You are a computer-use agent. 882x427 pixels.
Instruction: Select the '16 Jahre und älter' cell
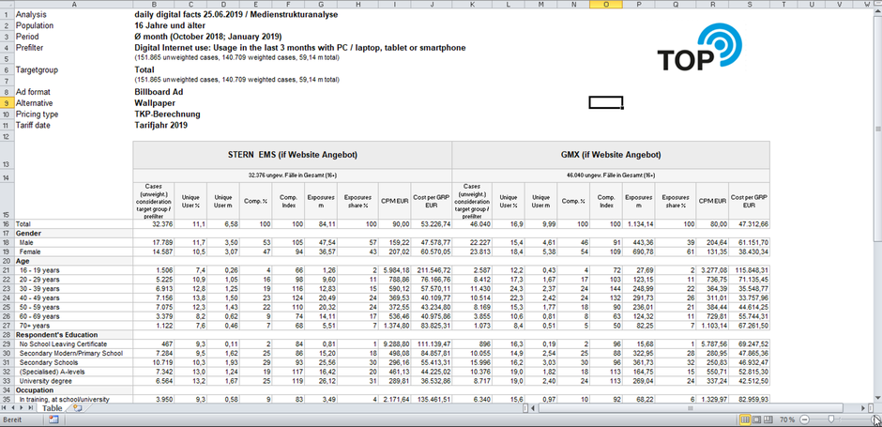tap(170, 25)
